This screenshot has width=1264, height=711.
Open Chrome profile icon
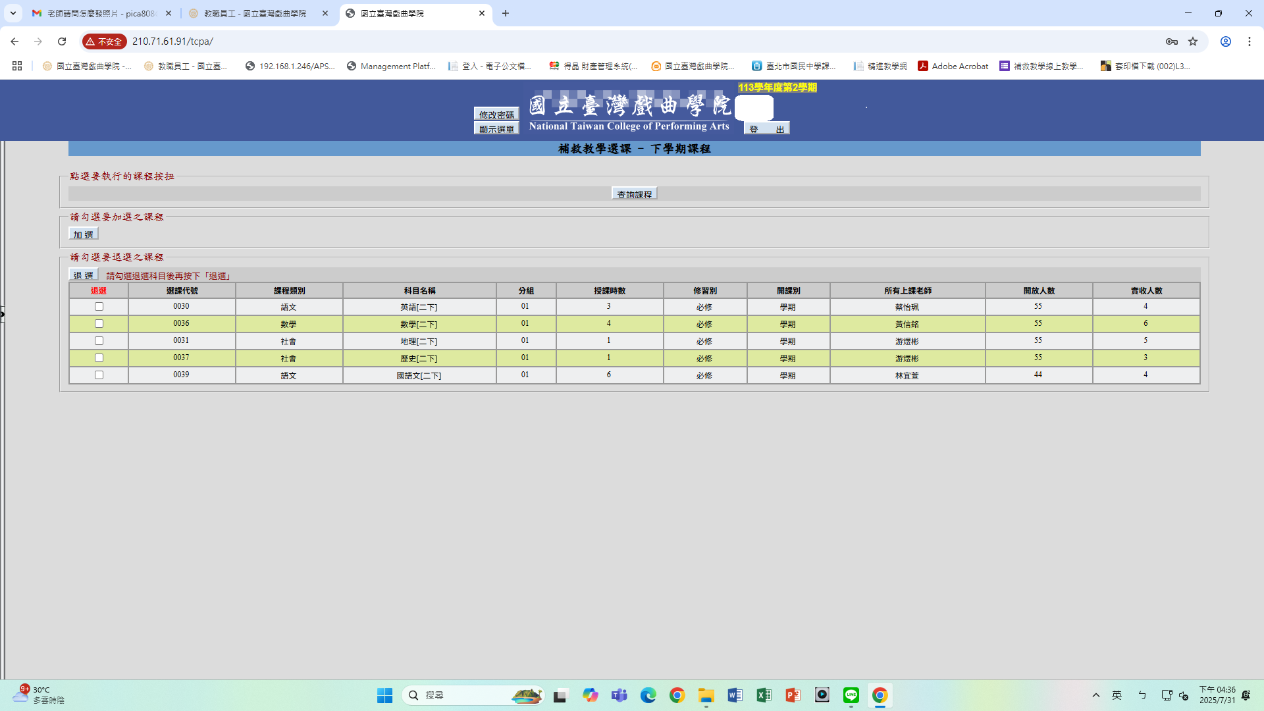coord(1226,41)
